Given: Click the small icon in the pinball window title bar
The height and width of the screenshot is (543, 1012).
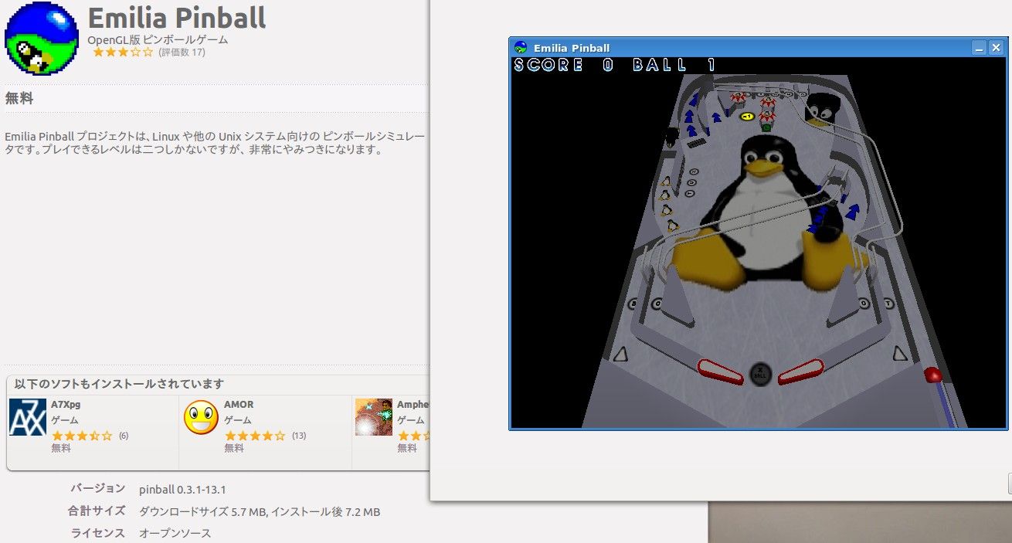Looking at the screenshot, I should tap(521, 48).
